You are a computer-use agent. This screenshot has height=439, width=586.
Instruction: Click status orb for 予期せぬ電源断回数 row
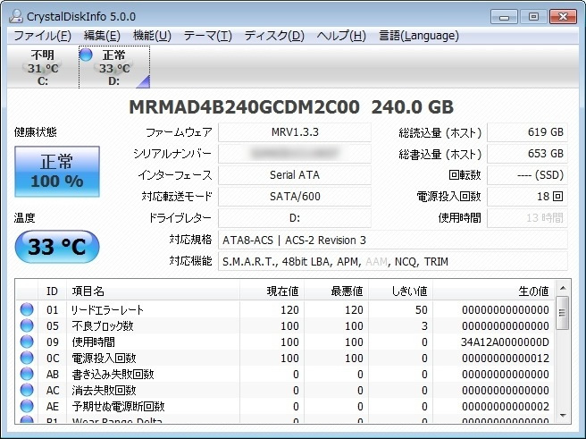coord(28,407)
